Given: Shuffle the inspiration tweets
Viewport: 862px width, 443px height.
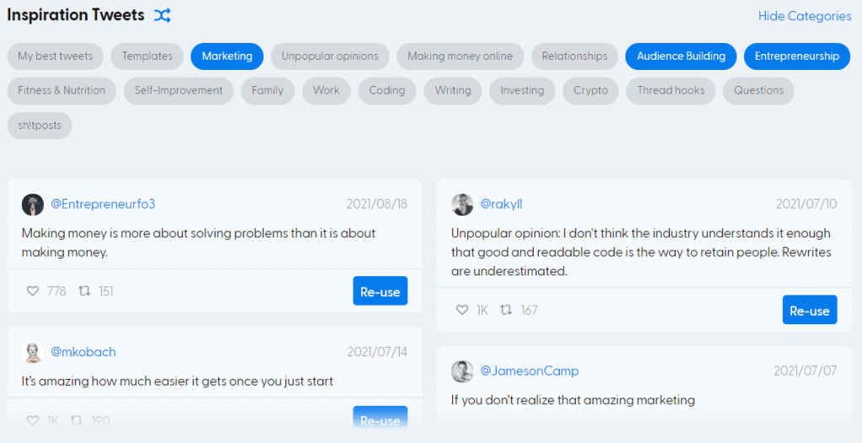Looking at the screenshot, I should coord(162,15).
